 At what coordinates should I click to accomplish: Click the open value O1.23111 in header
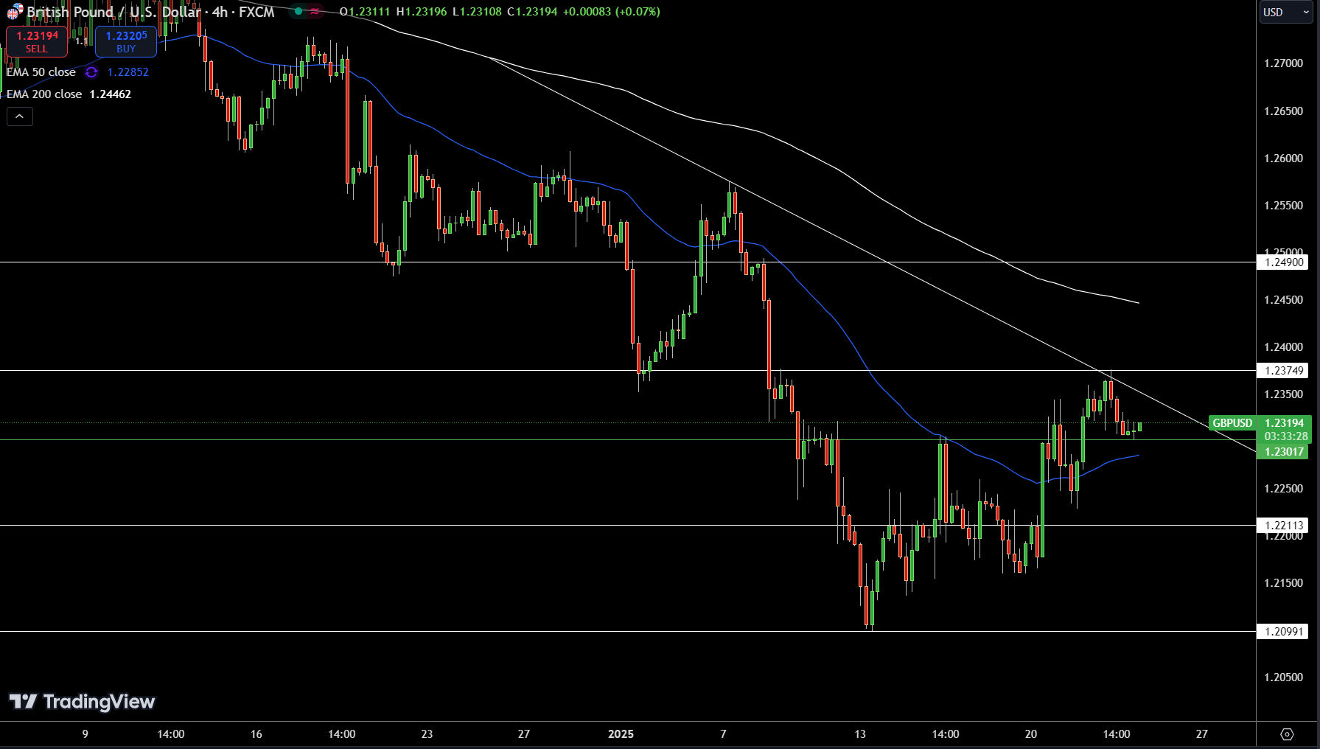365,12
